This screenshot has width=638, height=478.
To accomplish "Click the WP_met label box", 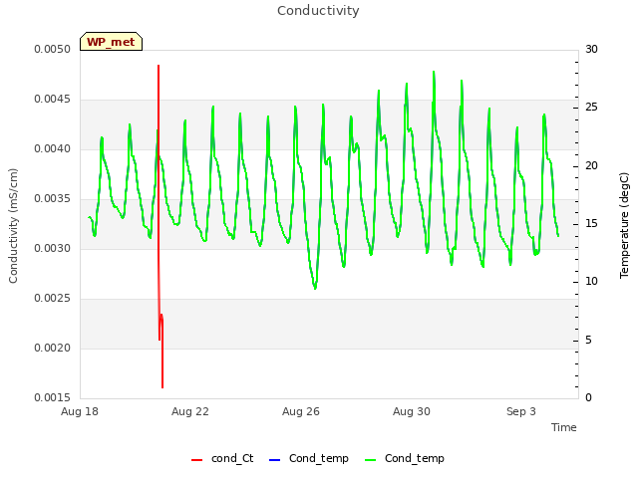I will 111,42.
